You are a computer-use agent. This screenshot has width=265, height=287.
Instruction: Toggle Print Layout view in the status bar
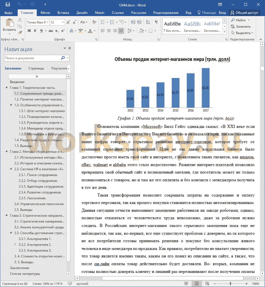point(197,284)
